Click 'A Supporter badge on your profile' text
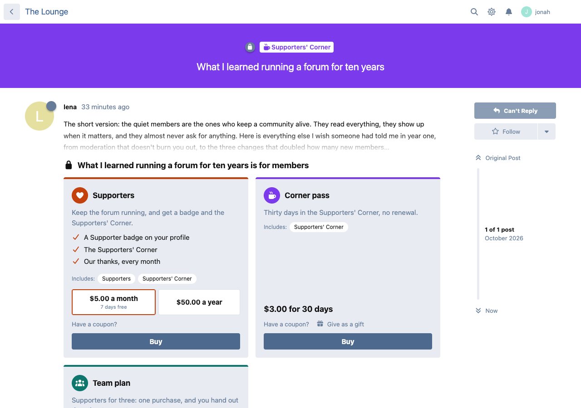The width and height of the screenshot is (581, 408). [x=137, y=238]
